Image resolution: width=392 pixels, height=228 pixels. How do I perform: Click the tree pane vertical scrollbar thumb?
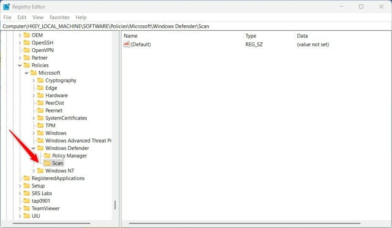[x=115, y=205]
